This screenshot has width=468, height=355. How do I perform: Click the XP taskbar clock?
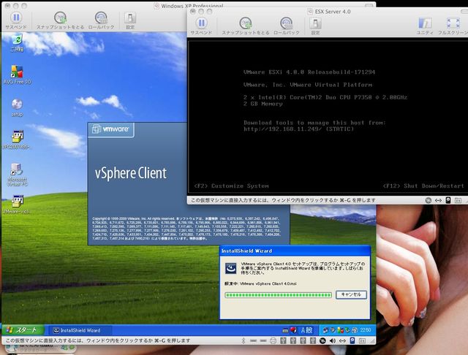366,330
